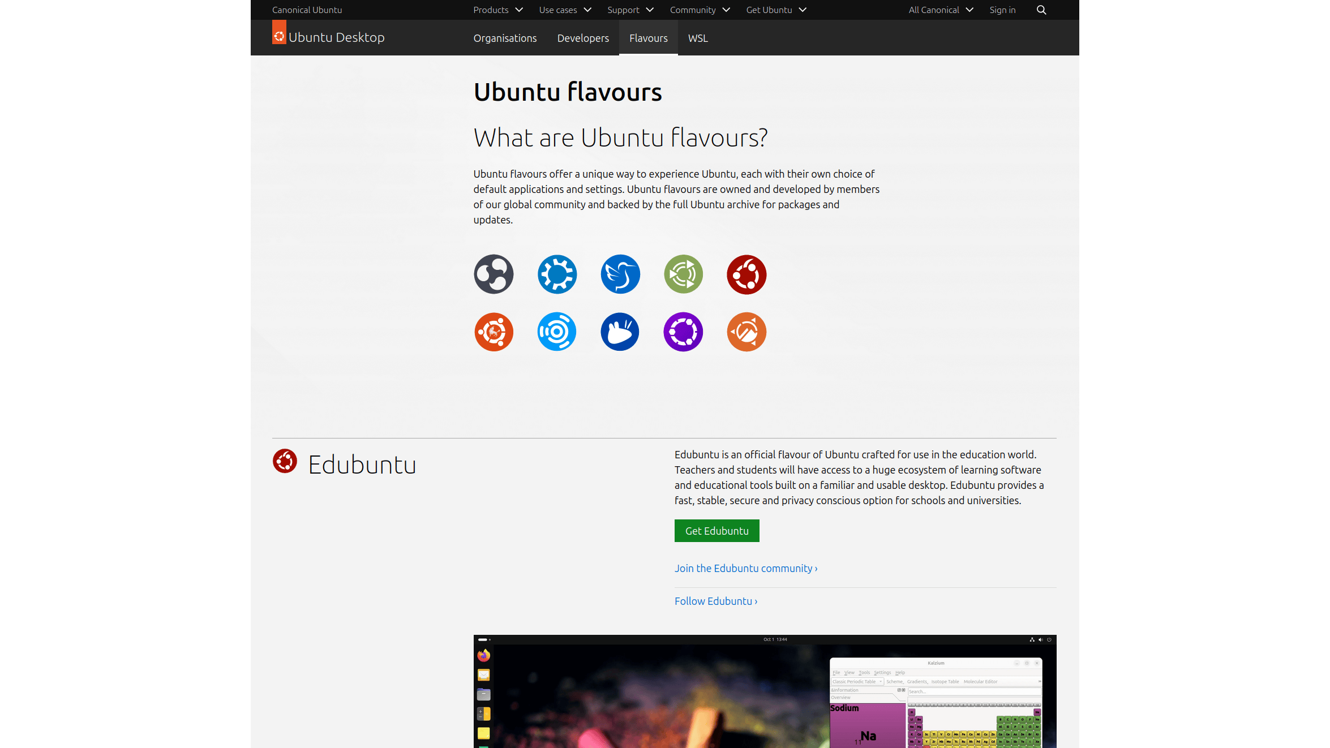1330x748 pixels.
Task: Click the red Edubuntu icon in the flavours grid
Action: tap(746, 274)
